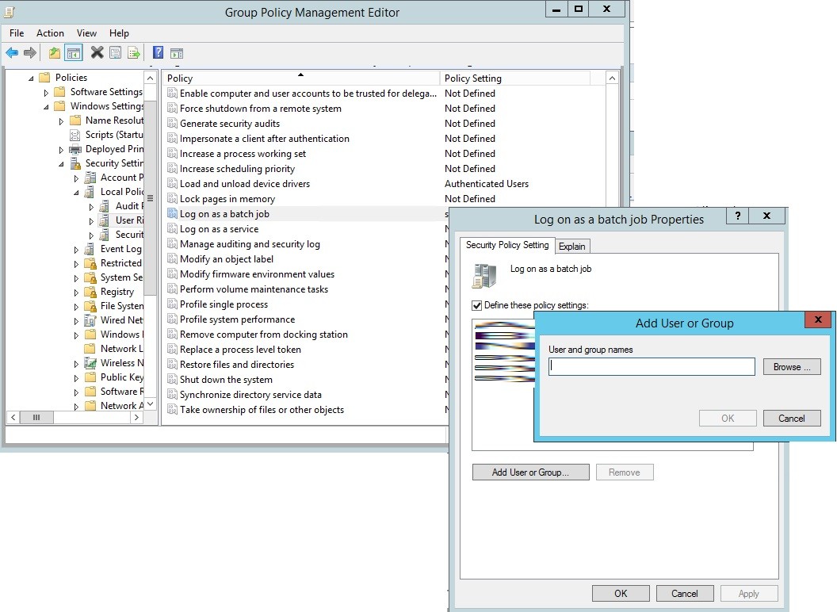Click the Browse button in Add User dialog
This screenshot has width=837, height=612.
791,366
